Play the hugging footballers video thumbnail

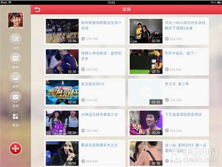point(62,61)
